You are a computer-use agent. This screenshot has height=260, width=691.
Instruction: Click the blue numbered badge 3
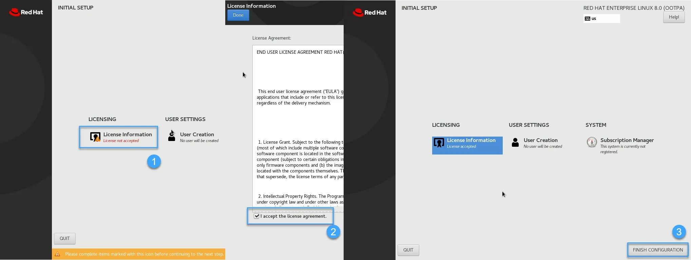click(679, 232)
